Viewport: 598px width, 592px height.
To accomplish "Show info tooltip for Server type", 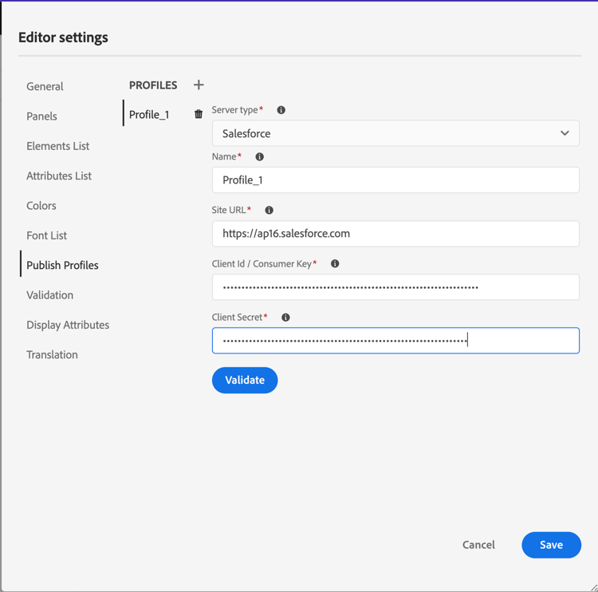I will click(x=281, y=110).
